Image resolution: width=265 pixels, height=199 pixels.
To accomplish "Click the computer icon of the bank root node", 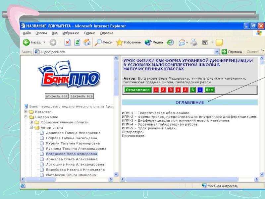I will point(26,106).
